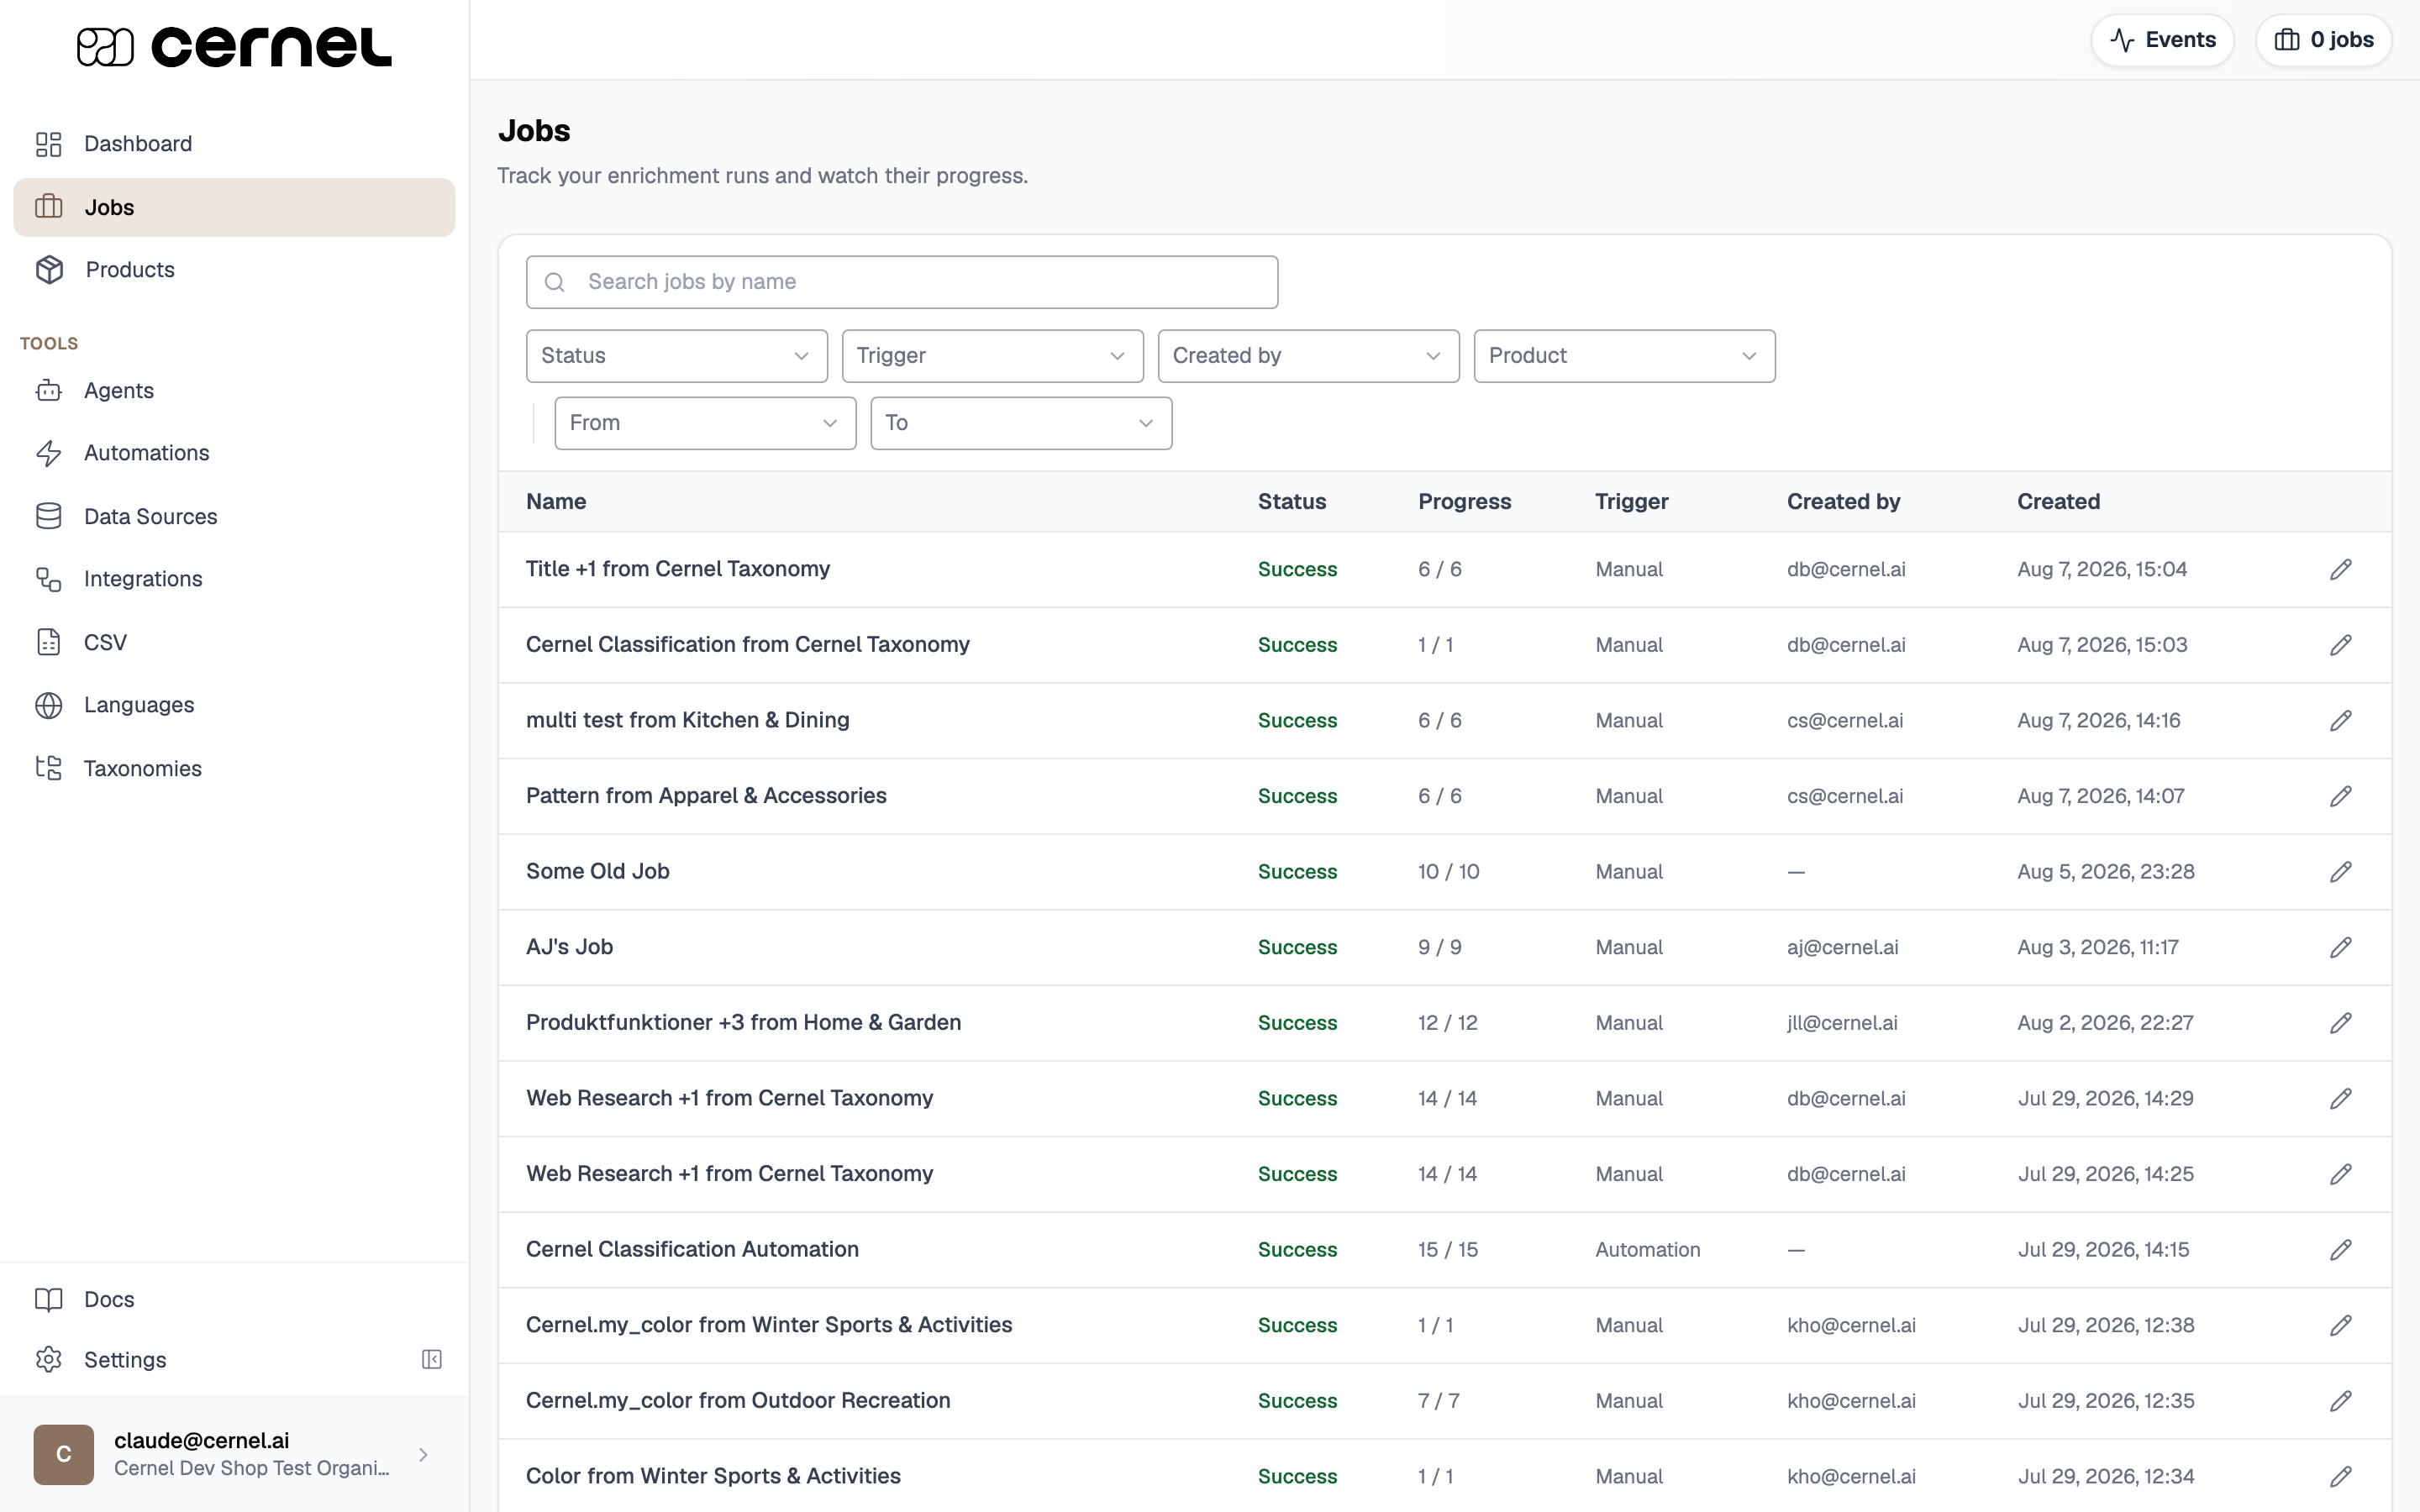Open the Trigger filter dropdown

993,356
